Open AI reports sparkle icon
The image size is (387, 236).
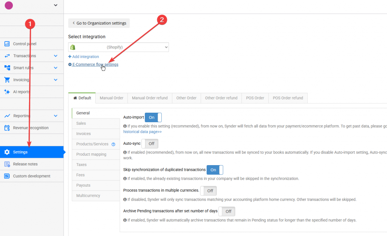7,92
